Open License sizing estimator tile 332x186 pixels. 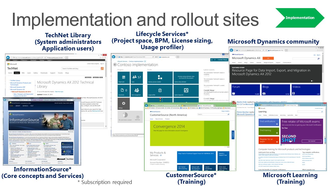click(186, 78)
